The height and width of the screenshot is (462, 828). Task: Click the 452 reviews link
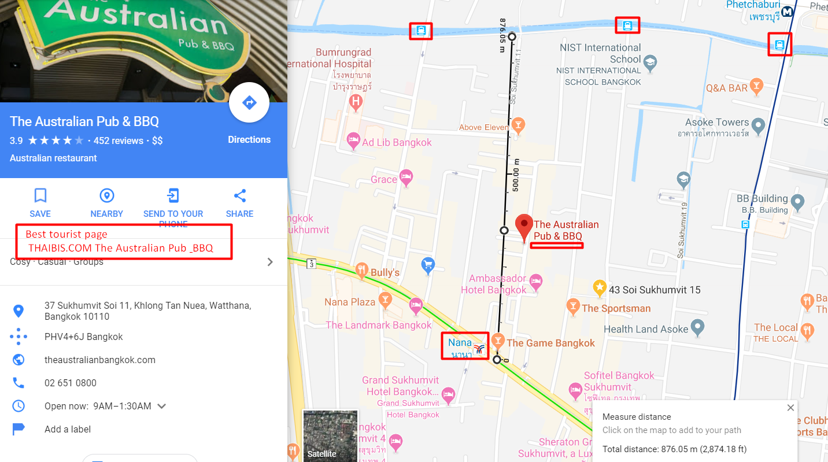tap(118, 141)
